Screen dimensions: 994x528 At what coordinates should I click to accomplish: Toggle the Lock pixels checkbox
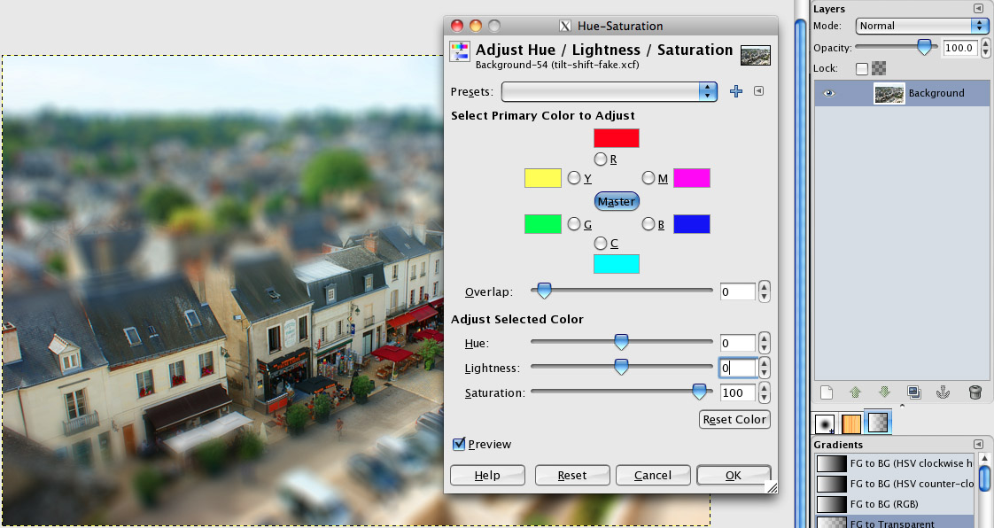(x=861, y=68)
